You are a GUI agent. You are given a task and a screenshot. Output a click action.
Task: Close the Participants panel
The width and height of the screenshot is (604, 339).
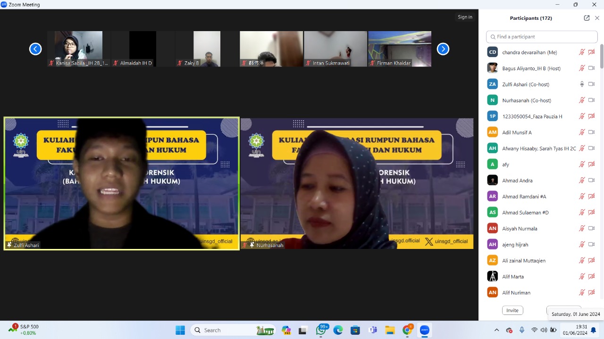pos(597,18)
